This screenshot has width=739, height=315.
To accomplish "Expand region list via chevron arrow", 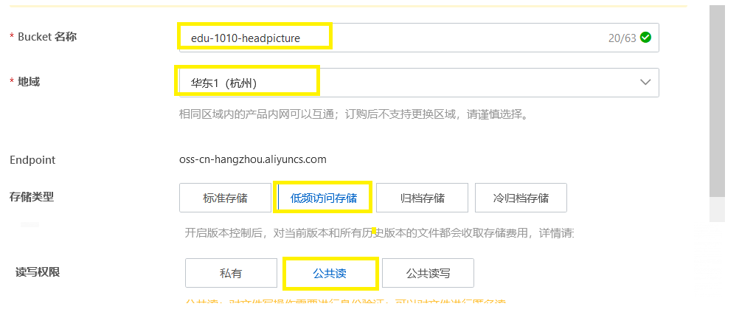I will (x=645, y=83).
